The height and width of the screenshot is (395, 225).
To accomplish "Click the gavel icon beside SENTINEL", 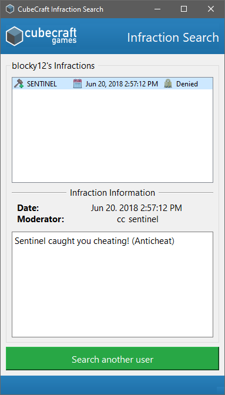I will [19, 83].
